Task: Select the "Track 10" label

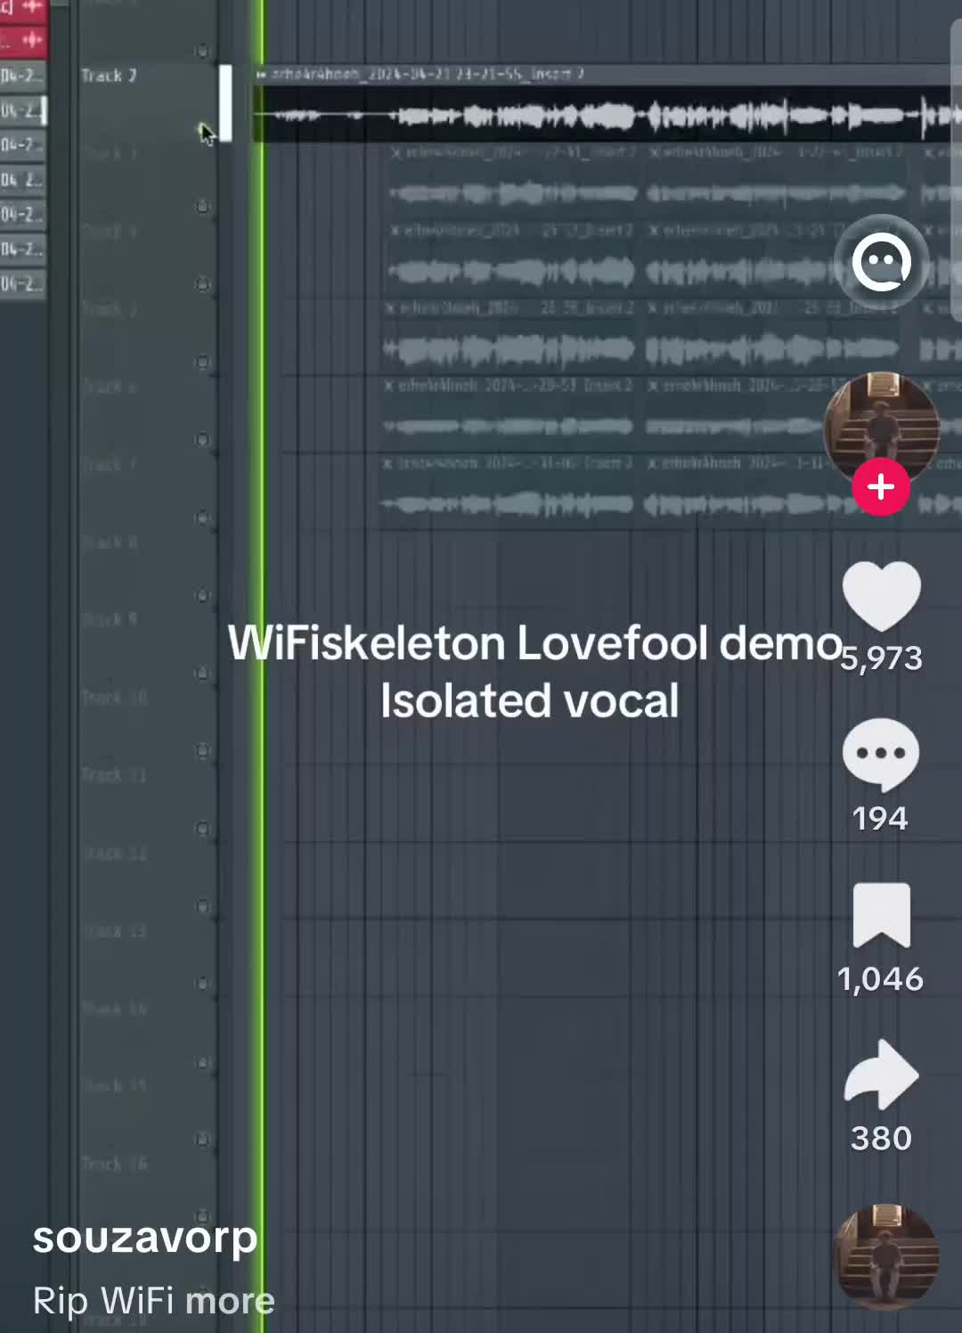Action: point(115,697)
